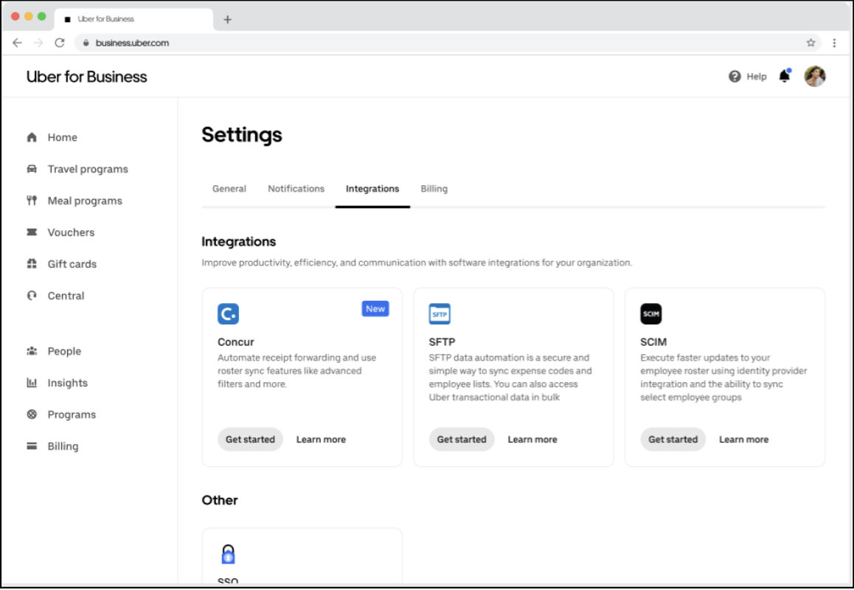The width and height of the screenshot is (854, 590).
Task: Bookmark page with the star icon
Action: (810, 43)
